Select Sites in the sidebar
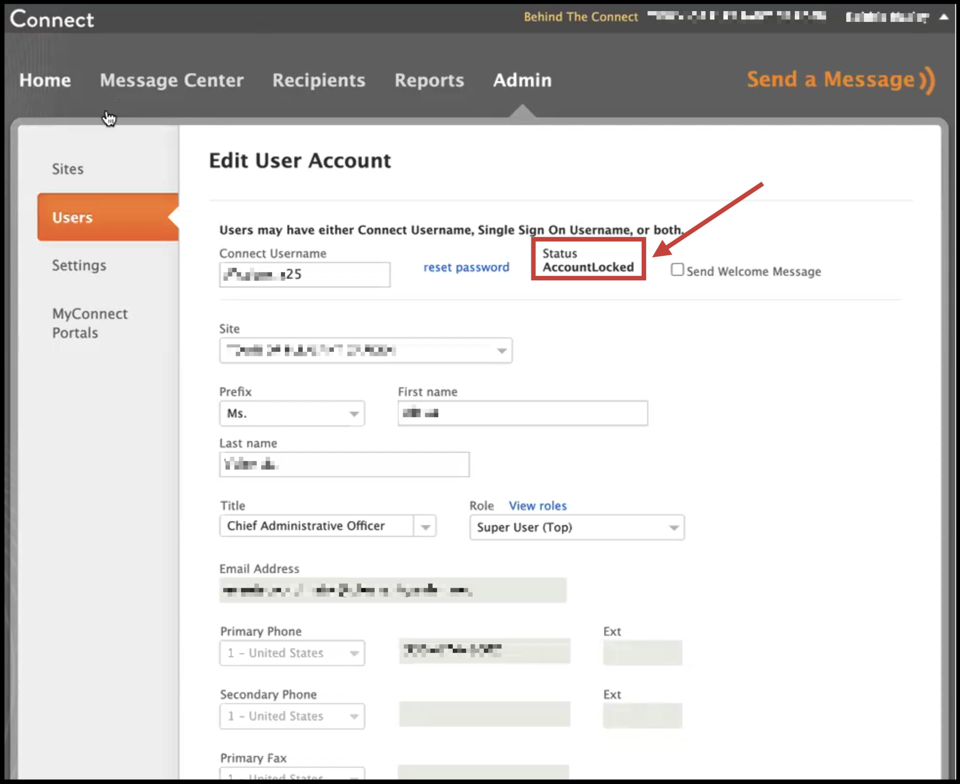 point(68,168)
